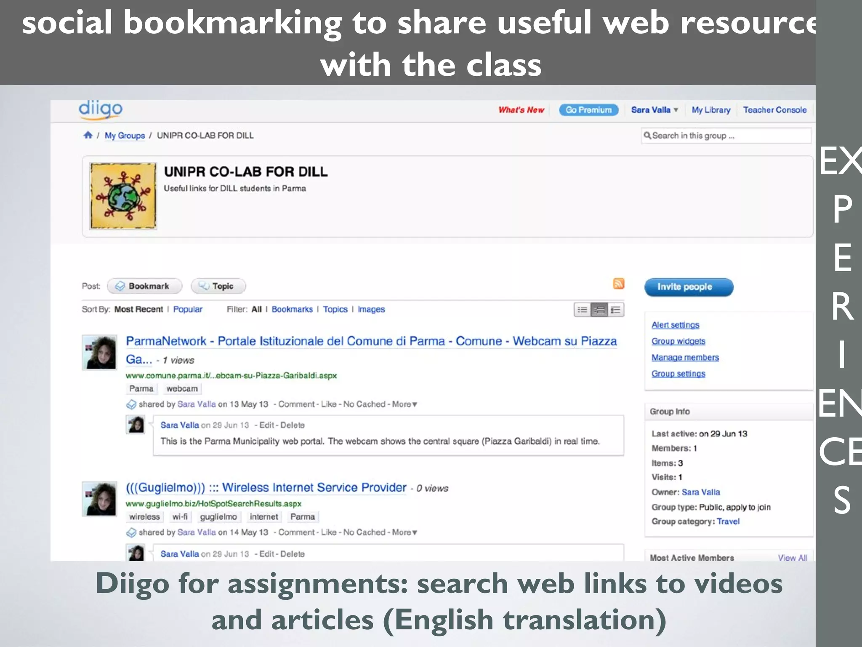Open the RSS feed icon
862x647 pixels.
[x=618, y=283]
